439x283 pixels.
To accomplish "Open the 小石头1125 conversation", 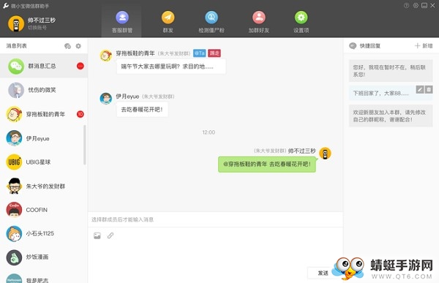I will tap(44, 233).
